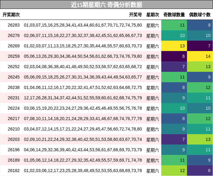The height and width of the screenshot is (176, 213).
Task: Select period number 26182
Action: 13,170
